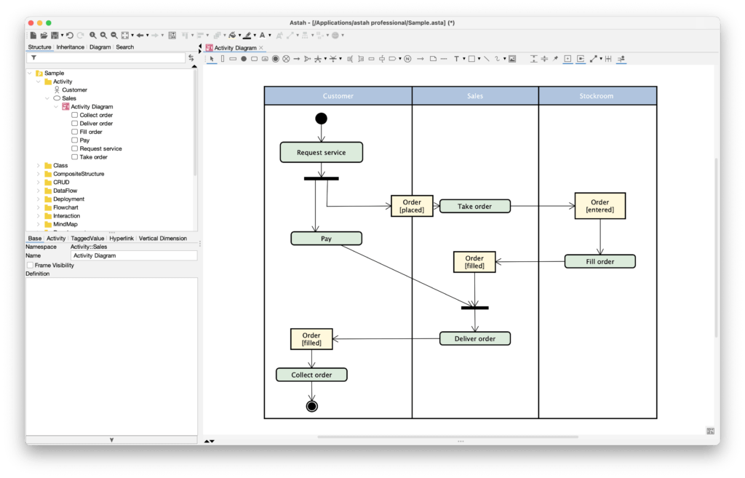Expand the Flowchart folder
The image size is (745, 478).
38,207
